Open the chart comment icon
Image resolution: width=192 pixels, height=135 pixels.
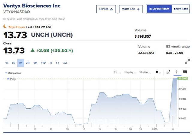[185, 72]
